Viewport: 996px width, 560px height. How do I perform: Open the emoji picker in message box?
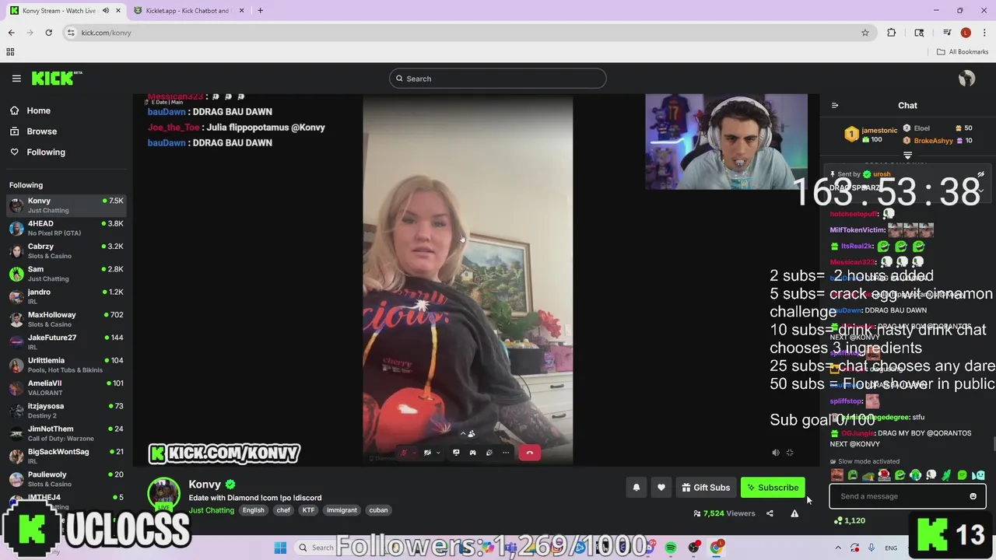(973, 496)
